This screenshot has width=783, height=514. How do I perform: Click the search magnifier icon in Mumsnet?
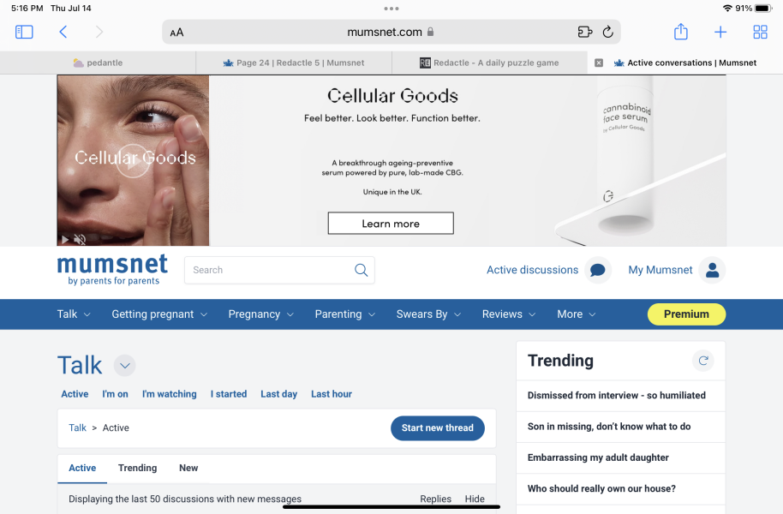point(361,270)
